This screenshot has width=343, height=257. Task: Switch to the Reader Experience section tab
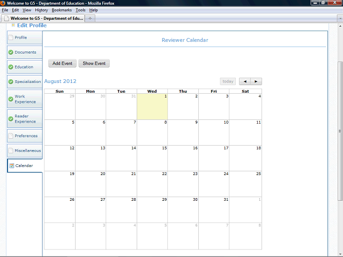[25, 119]
